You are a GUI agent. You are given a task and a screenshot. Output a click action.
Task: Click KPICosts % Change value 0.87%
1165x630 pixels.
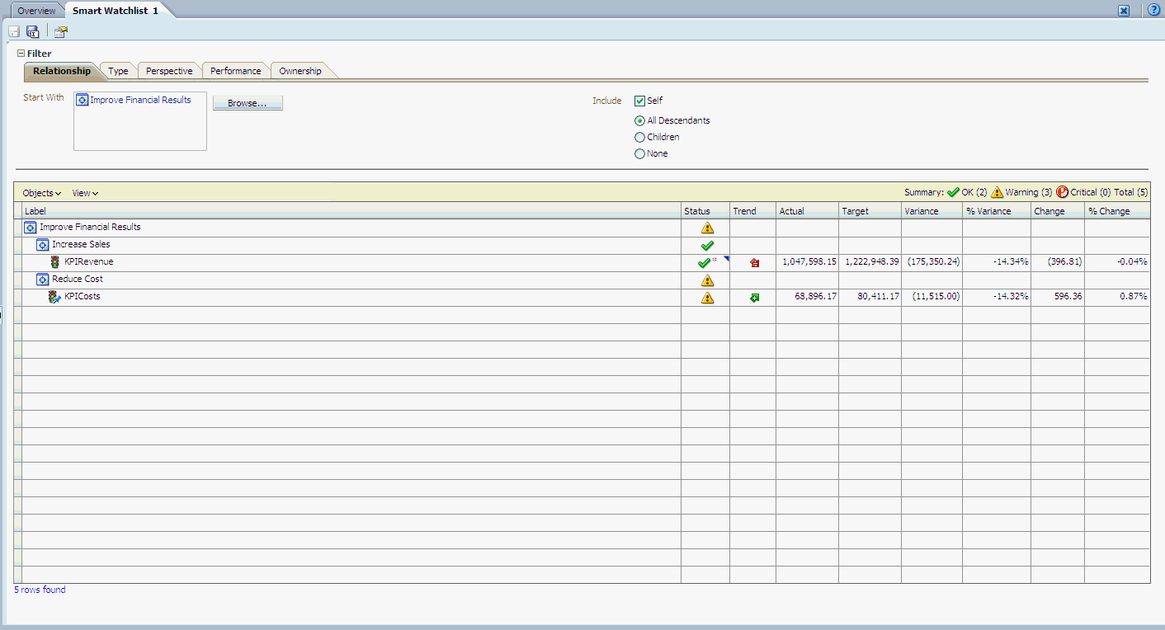click(x=1134, y=297)
